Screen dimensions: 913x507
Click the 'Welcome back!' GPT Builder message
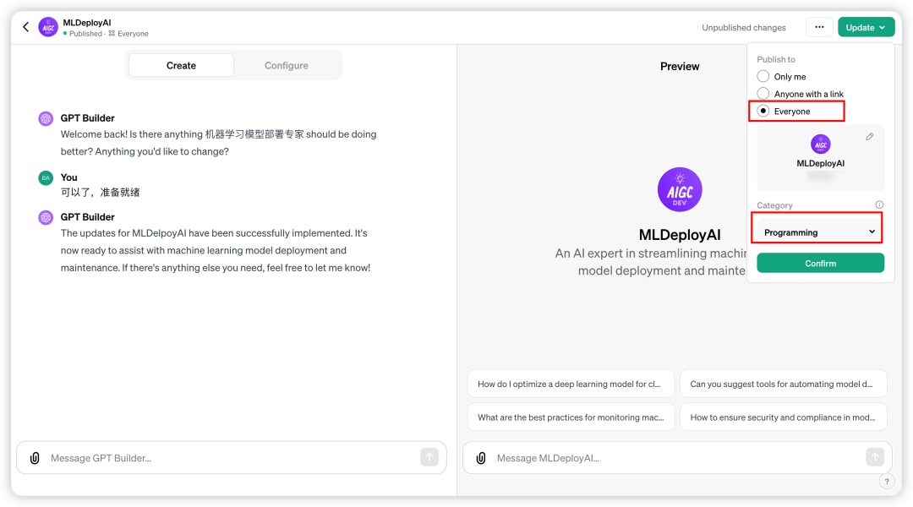(218, 143)
